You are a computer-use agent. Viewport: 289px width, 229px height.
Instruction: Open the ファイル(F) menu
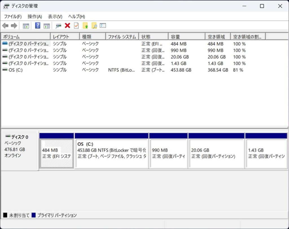(x=13, y=17)
